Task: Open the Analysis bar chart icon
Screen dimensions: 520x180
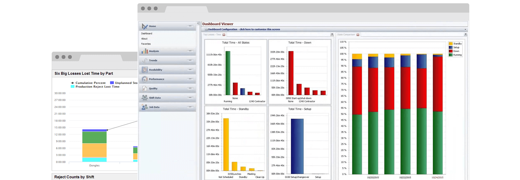Action: (145, 51)
